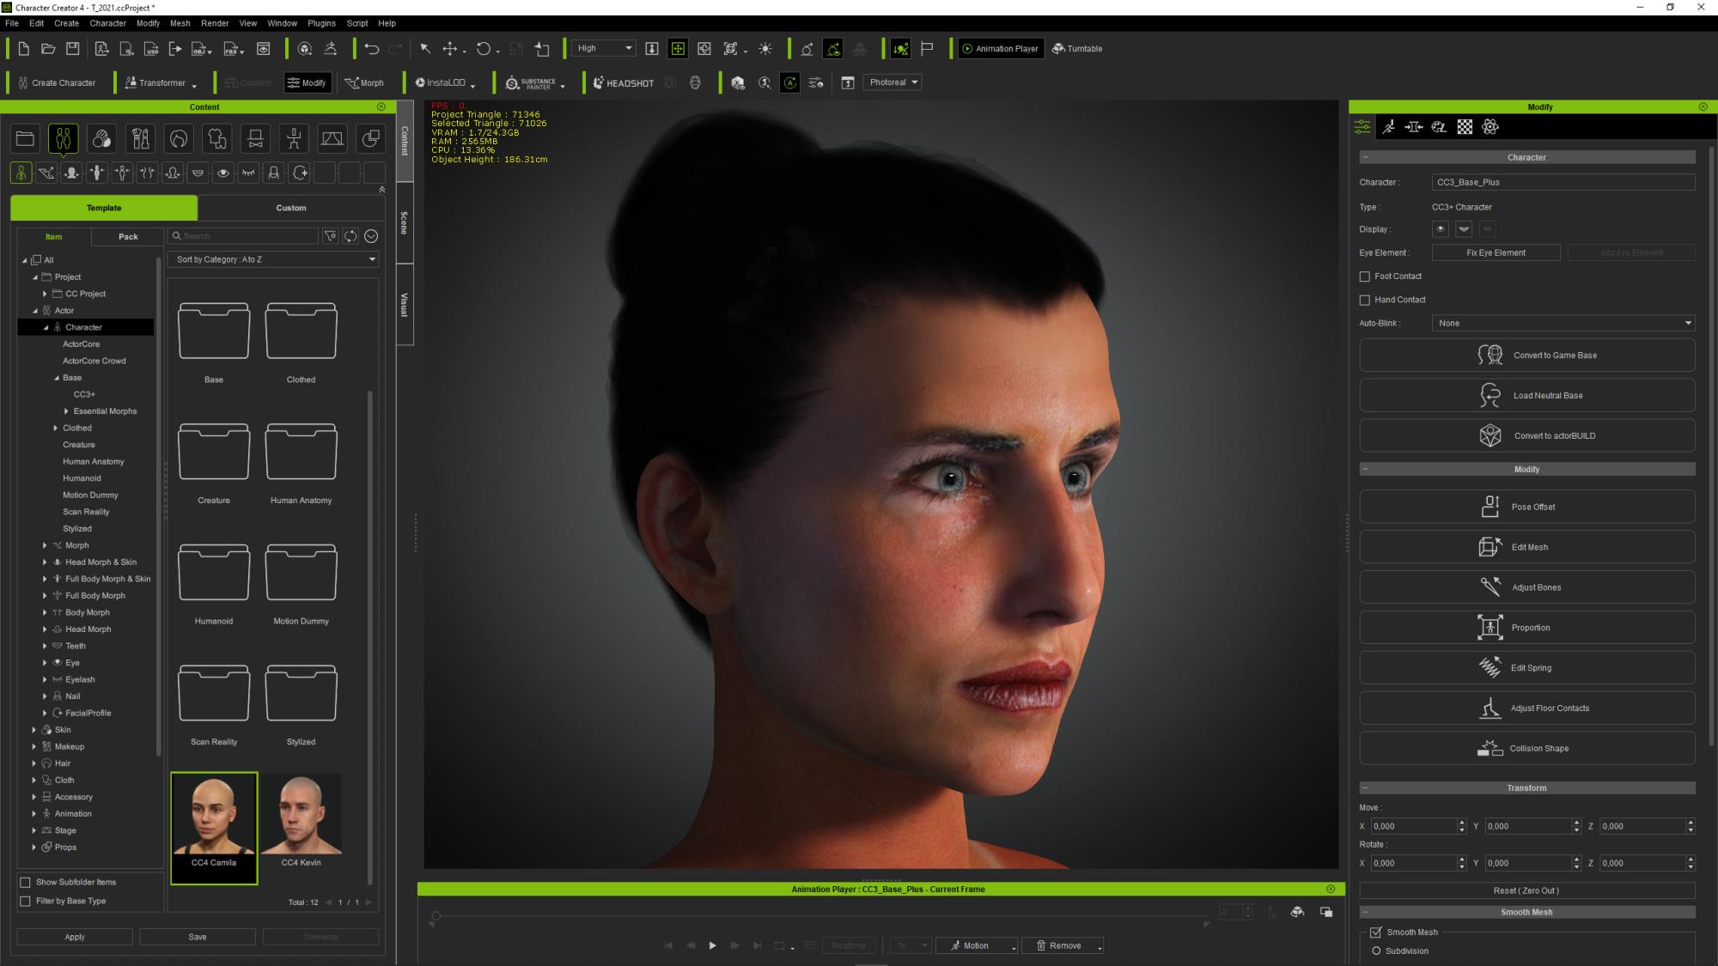This screenshot has height=966, width=1718.
Task: Click the Edit Mesh button
Action: click(x=1527, y=548)
